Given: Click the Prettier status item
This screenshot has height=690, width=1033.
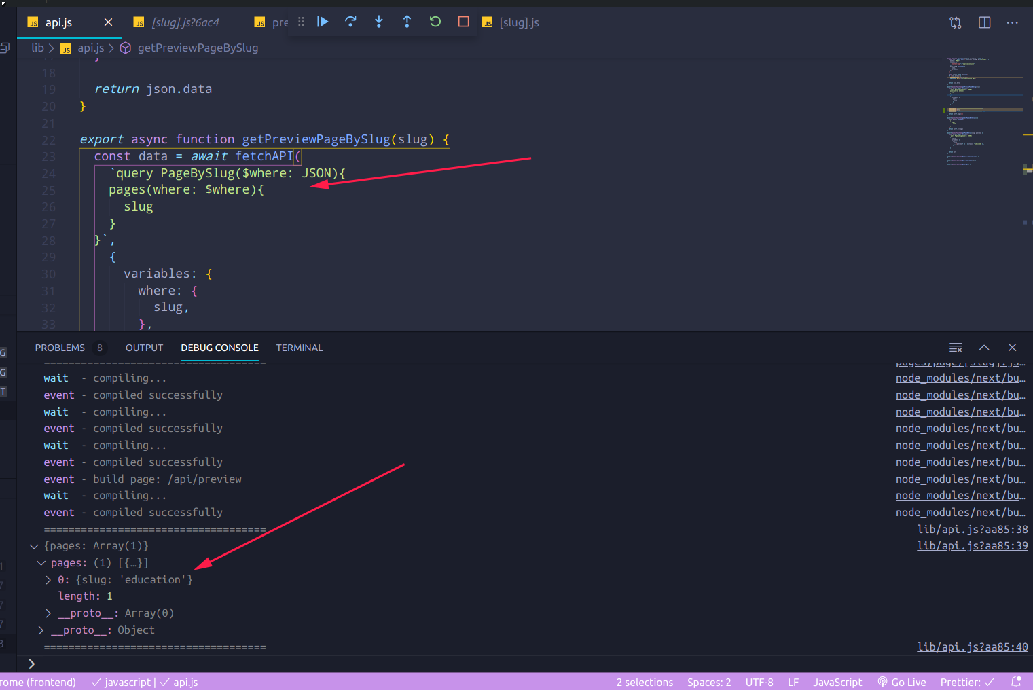Looking at the screenshot, I should point(967,682).
